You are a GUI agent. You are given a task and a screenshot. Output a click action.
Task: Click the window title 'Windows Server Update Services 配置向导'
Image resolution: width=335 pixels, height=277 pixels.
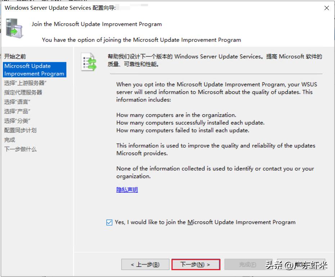[x=60, y=8]
